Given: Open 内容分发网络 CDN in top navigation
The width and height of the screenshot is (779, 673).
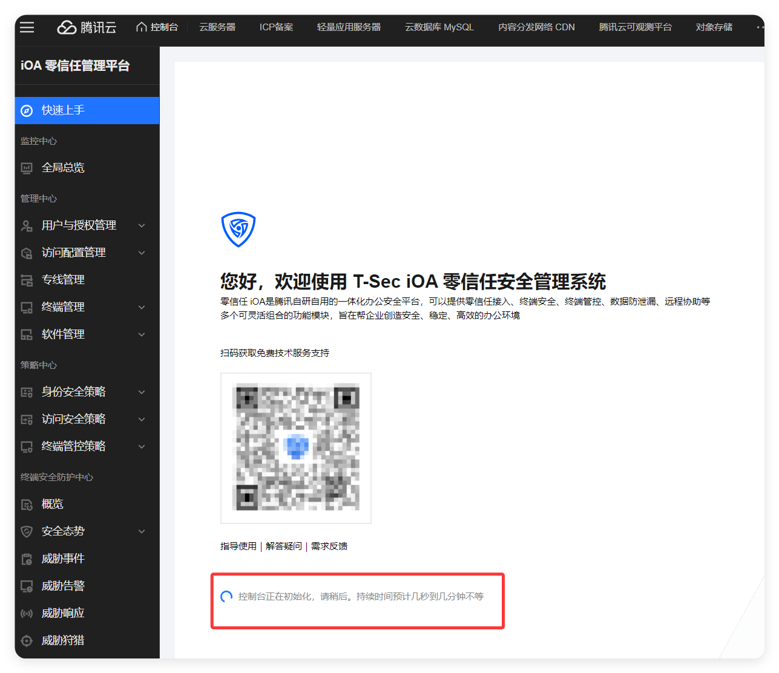Looking at the screenshot, I should [536, 27].
